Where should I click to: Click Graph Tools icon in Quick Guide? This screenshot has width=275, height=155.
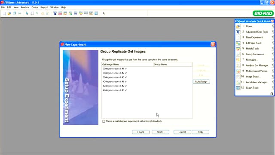(238, 88)
